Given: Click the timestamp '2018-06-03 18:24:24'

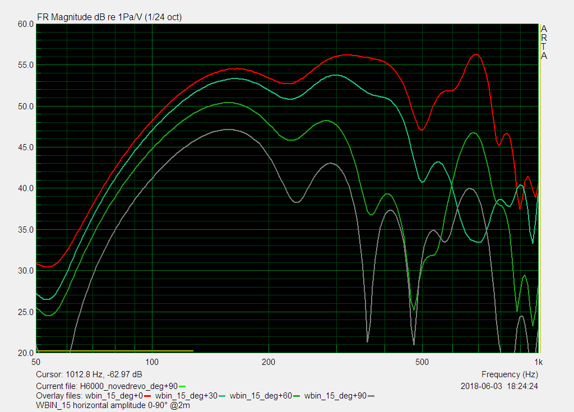Looking at the screenshot, I should [499, 386].
